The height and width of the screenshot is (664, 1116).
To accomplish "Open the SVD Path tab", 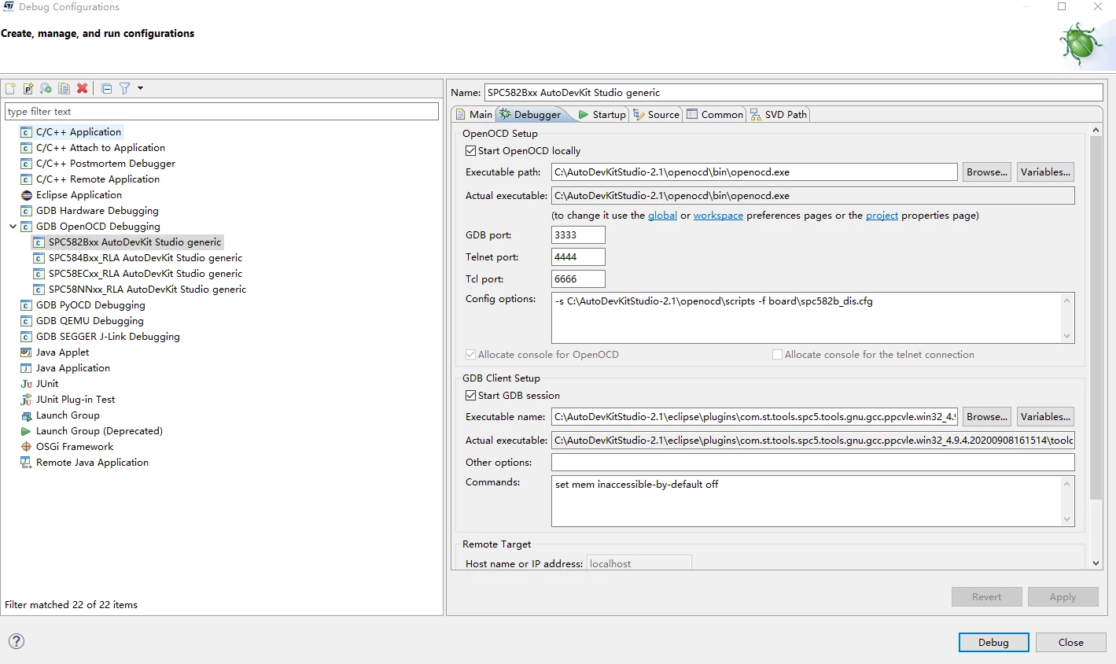I will pos(779,114).
